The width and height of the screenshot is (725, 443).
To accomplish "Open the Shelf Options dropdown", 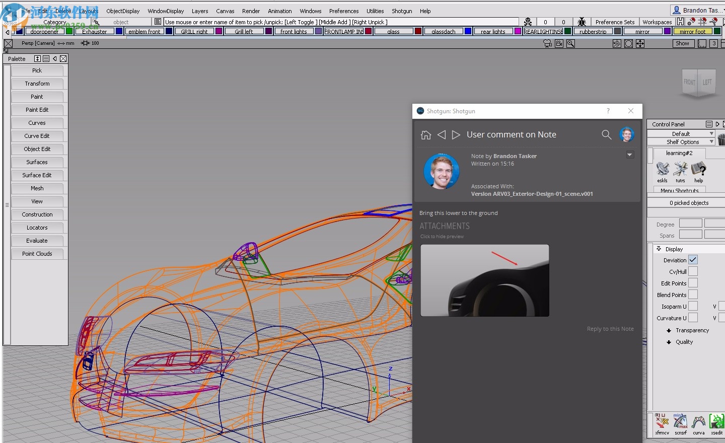I will 681,142.
